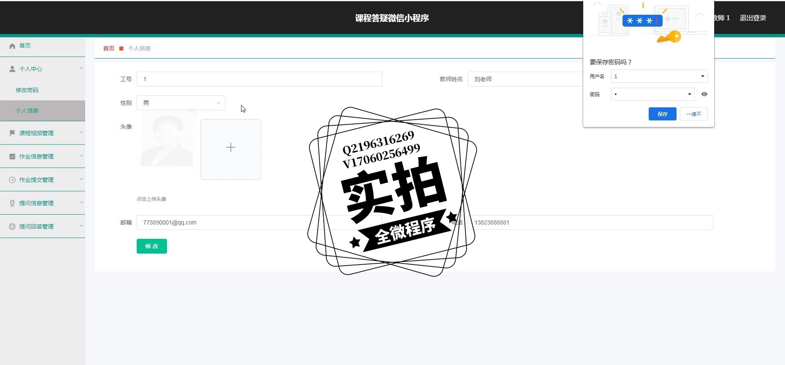Open the 密码 dropdown arrow in popup
Image resolution: width=785 pixels, height=365 pixels.
coord(689,94)
